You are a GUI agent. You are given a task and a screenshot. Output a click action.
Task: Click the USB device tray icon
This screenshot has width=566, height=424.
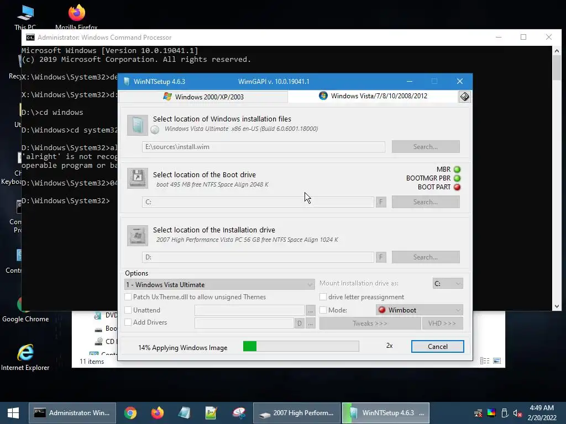(x=505, y=413)
